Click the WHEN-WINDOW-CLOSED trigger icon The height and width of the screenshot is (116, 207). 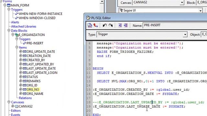tap(16, 18)
